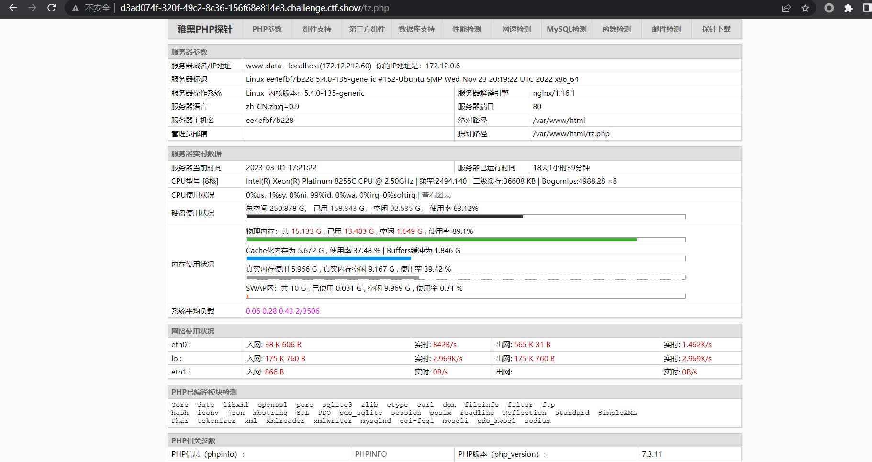
Task: Open the 邮件检测 nav tab
Action: tap(666, 29)
